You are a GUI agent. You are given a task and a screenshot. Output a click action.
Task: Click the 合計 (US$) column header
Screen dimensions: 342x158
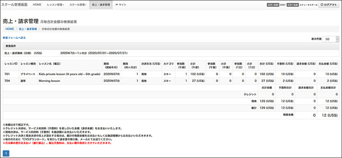click(267, 65)
